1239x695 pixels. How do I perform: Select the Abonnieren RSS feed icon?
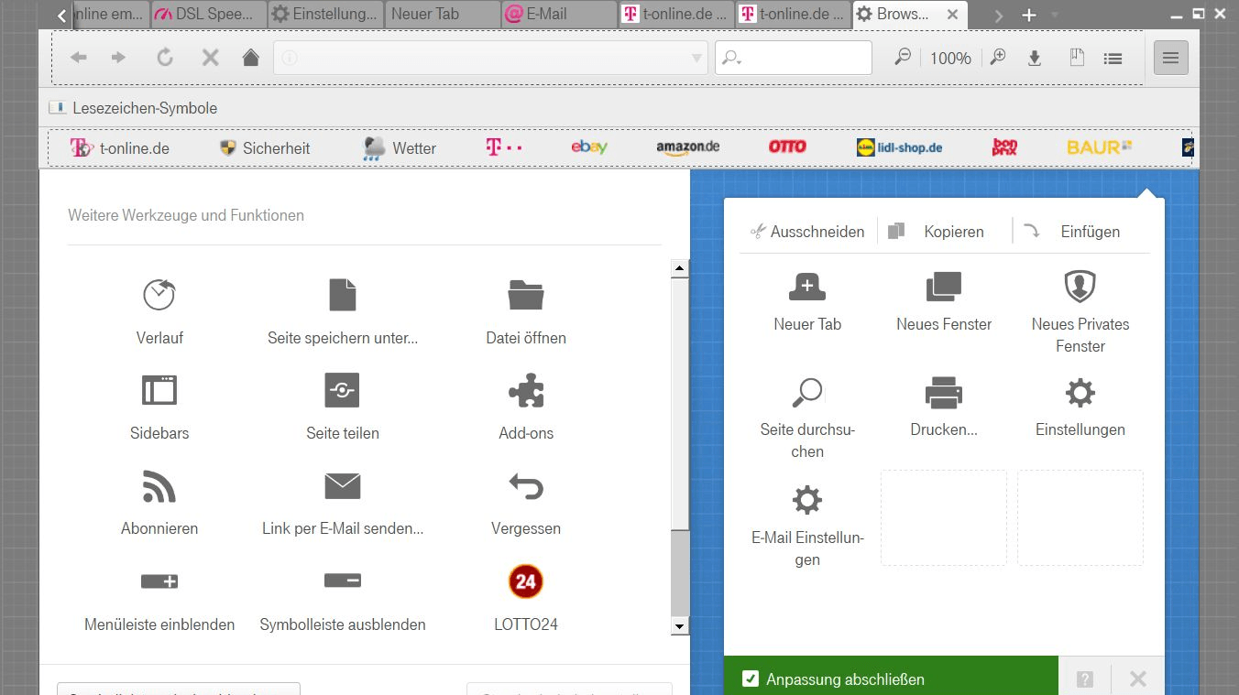(x=159, y=486)
